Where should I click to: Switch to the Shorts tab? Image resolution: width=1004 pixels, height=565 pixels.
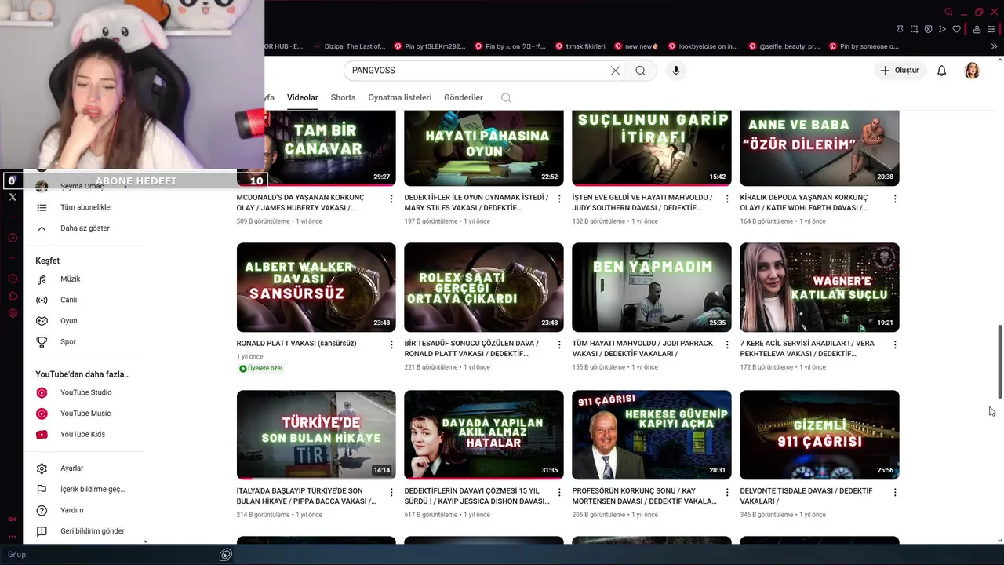(343, 98)
